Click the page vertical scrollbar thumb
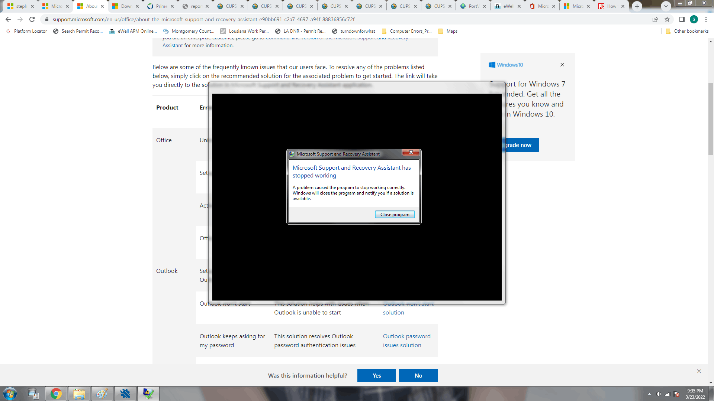 (711, 119)
